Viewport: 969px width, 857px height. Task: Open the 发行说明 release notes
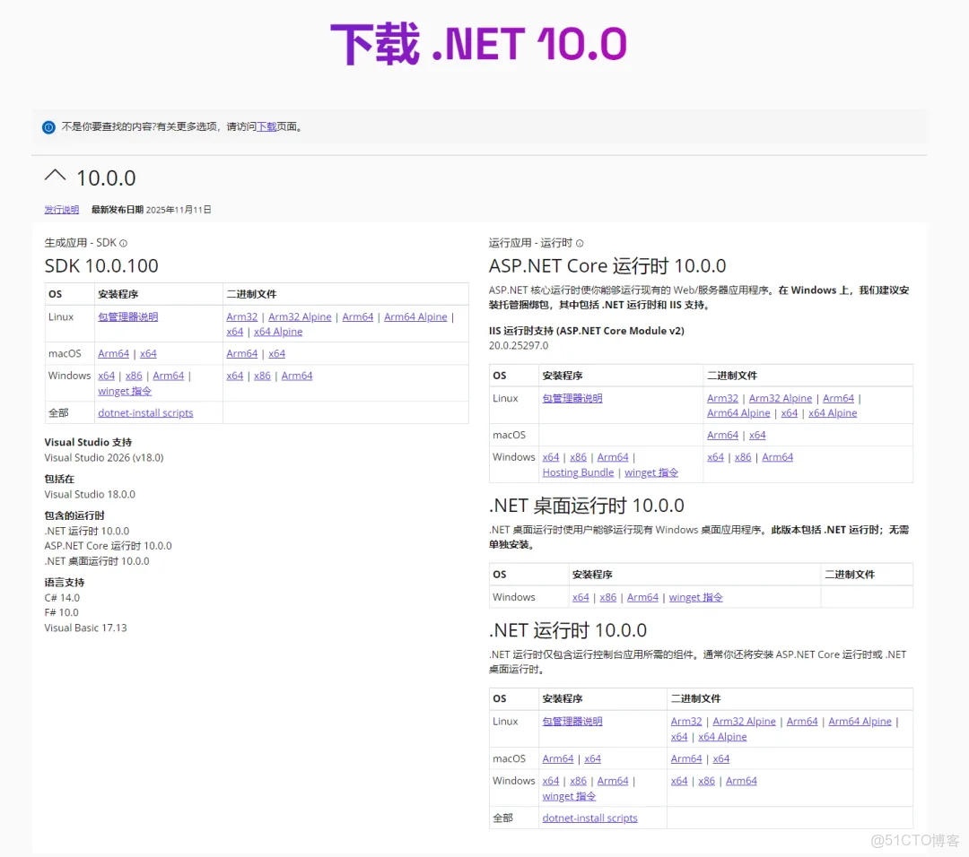coord(61,209)
